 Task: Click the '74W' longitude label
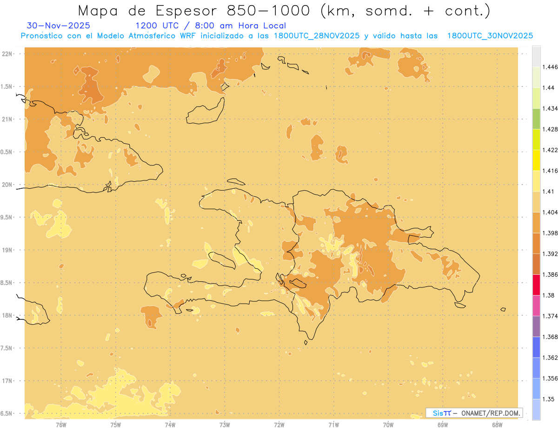click(x=170, y=425)
